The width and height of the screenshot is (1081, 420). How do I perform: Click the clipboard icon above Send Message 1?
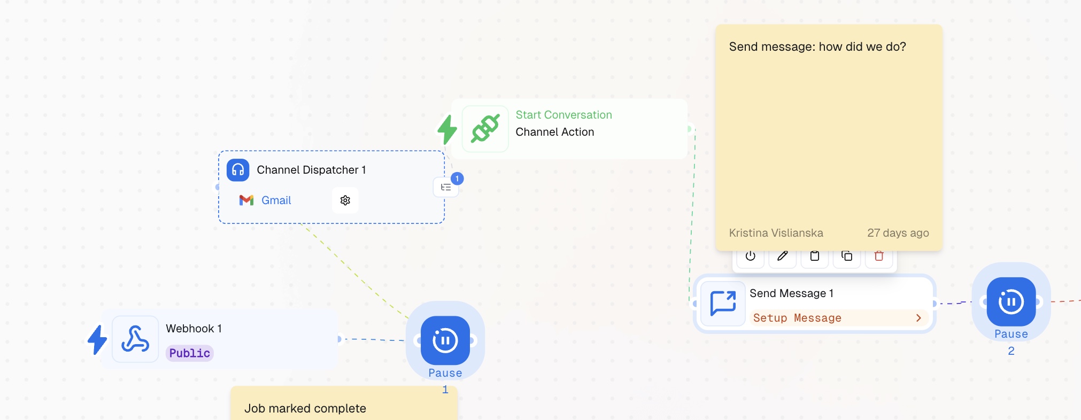coord(815,256)
